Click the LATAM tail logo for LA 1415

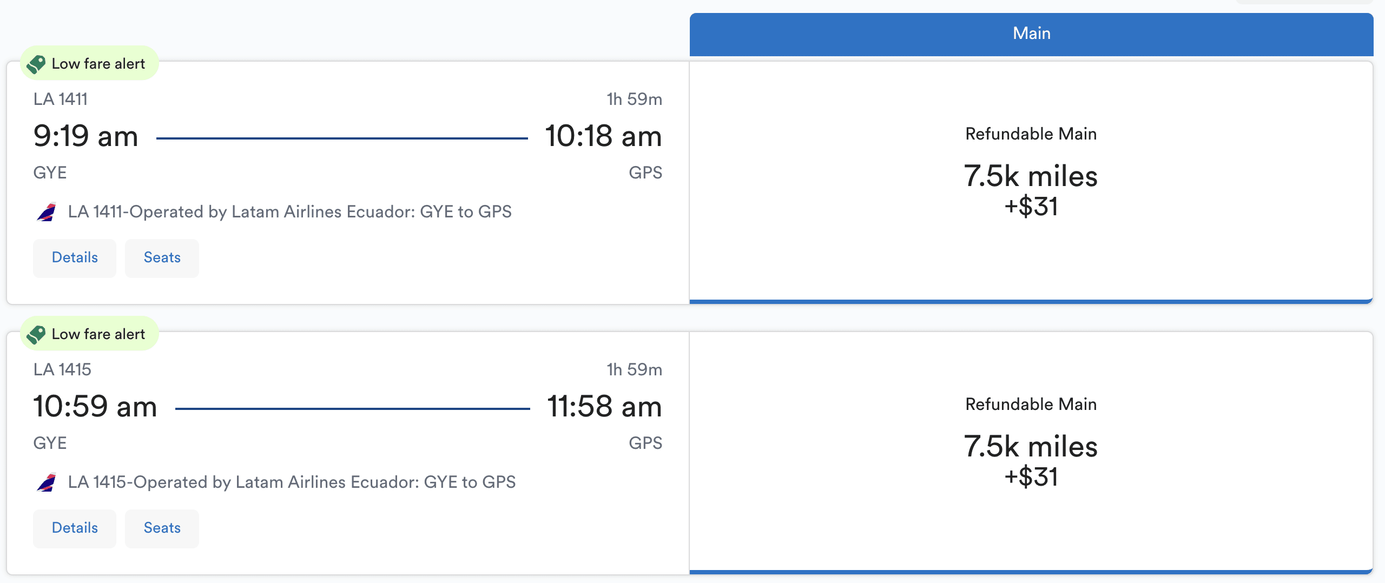pos(47,482)
